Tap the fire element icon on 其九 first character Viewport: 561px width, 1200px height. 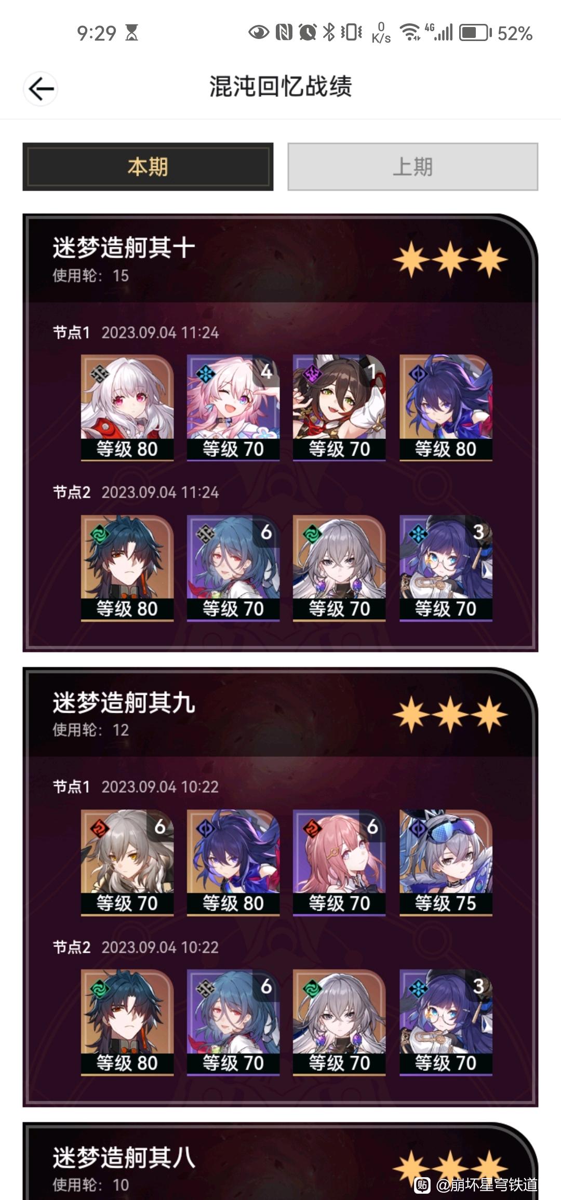pos(99,828)
